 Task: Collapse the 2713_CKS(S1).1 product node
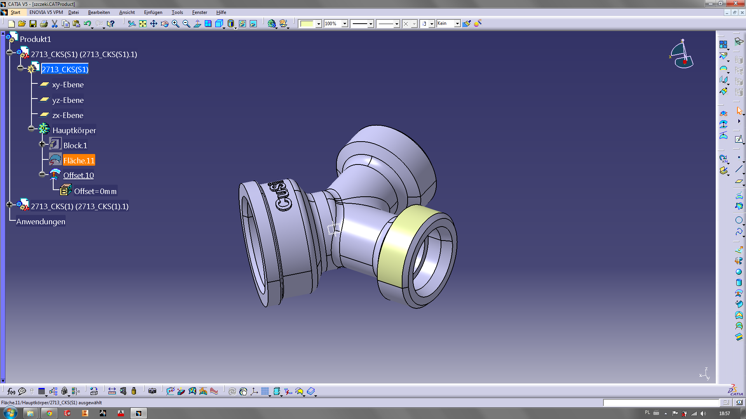click(x=9, y=52)
